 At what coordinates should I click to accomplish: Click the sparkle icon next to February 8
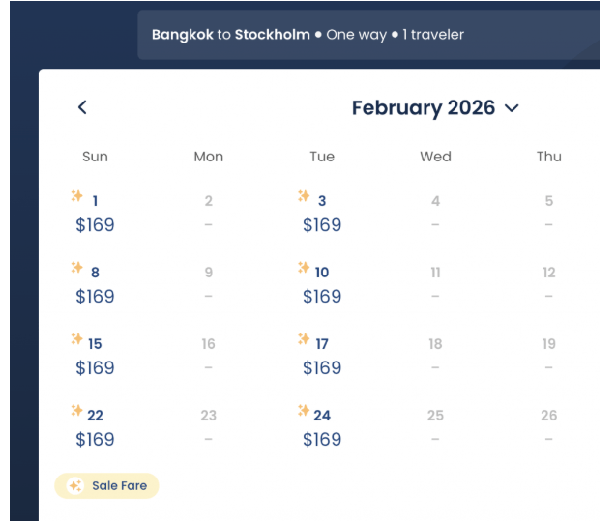click(77, 267)
